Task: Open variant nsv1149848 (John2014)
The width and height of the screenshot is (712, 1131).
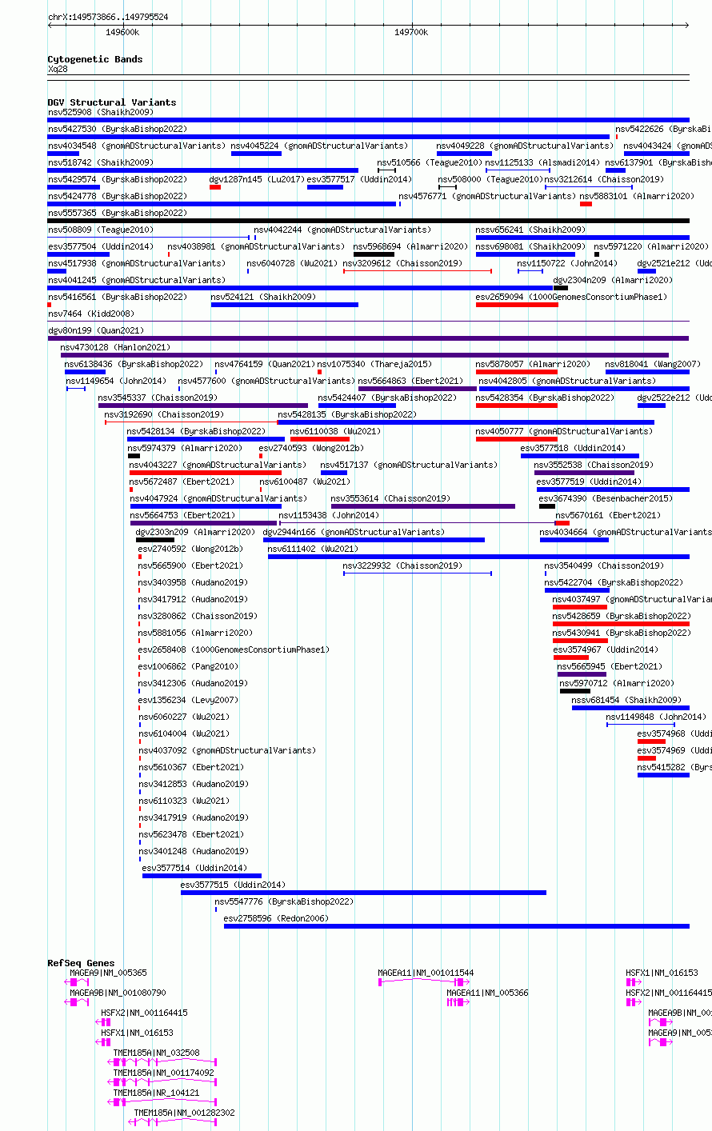Action: click(x=656, y=717)
